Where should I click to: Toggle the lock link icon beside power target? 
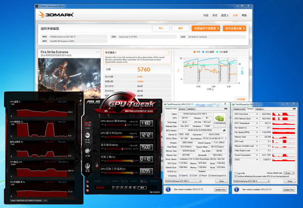[97, 165]
